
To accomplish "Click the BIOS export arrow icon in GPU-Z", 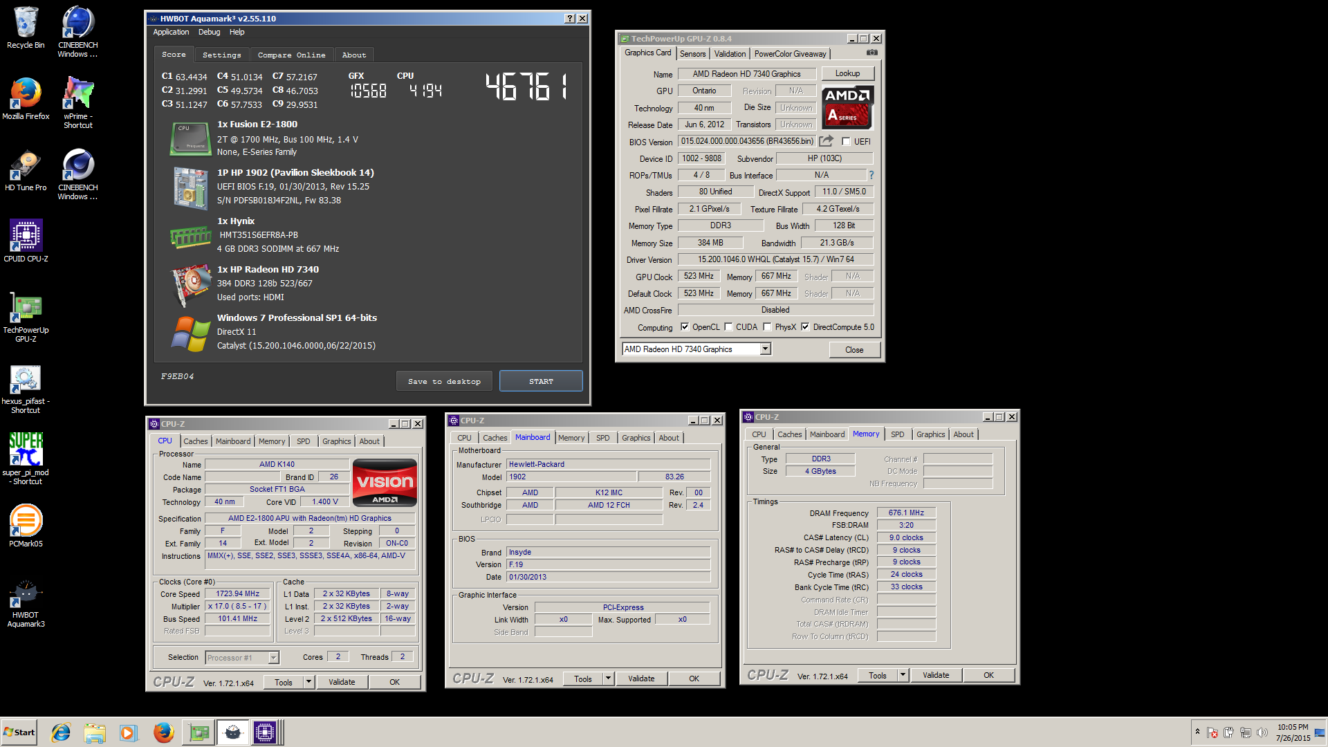I will click(826, 141).
